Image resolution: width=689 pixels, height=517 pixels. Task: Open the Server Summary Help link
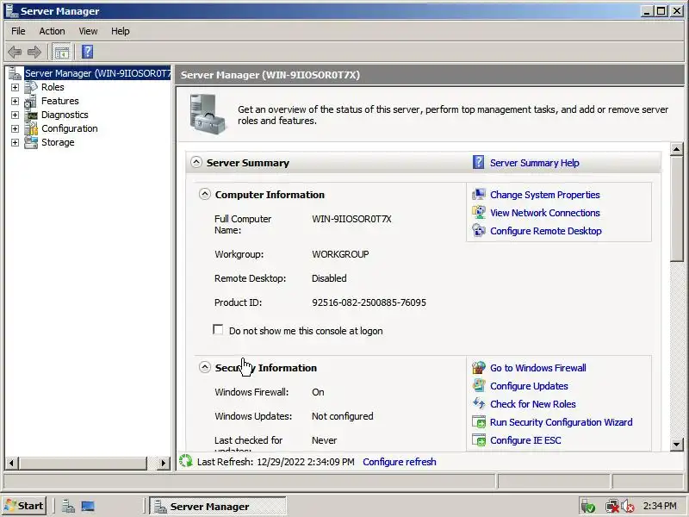coord(534,163)
